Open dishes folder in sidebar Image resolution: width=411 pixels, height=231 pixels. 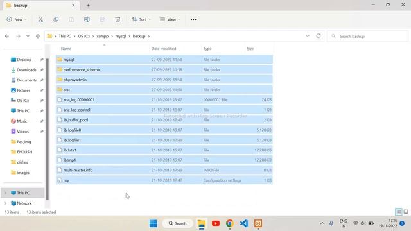(22, 162)
